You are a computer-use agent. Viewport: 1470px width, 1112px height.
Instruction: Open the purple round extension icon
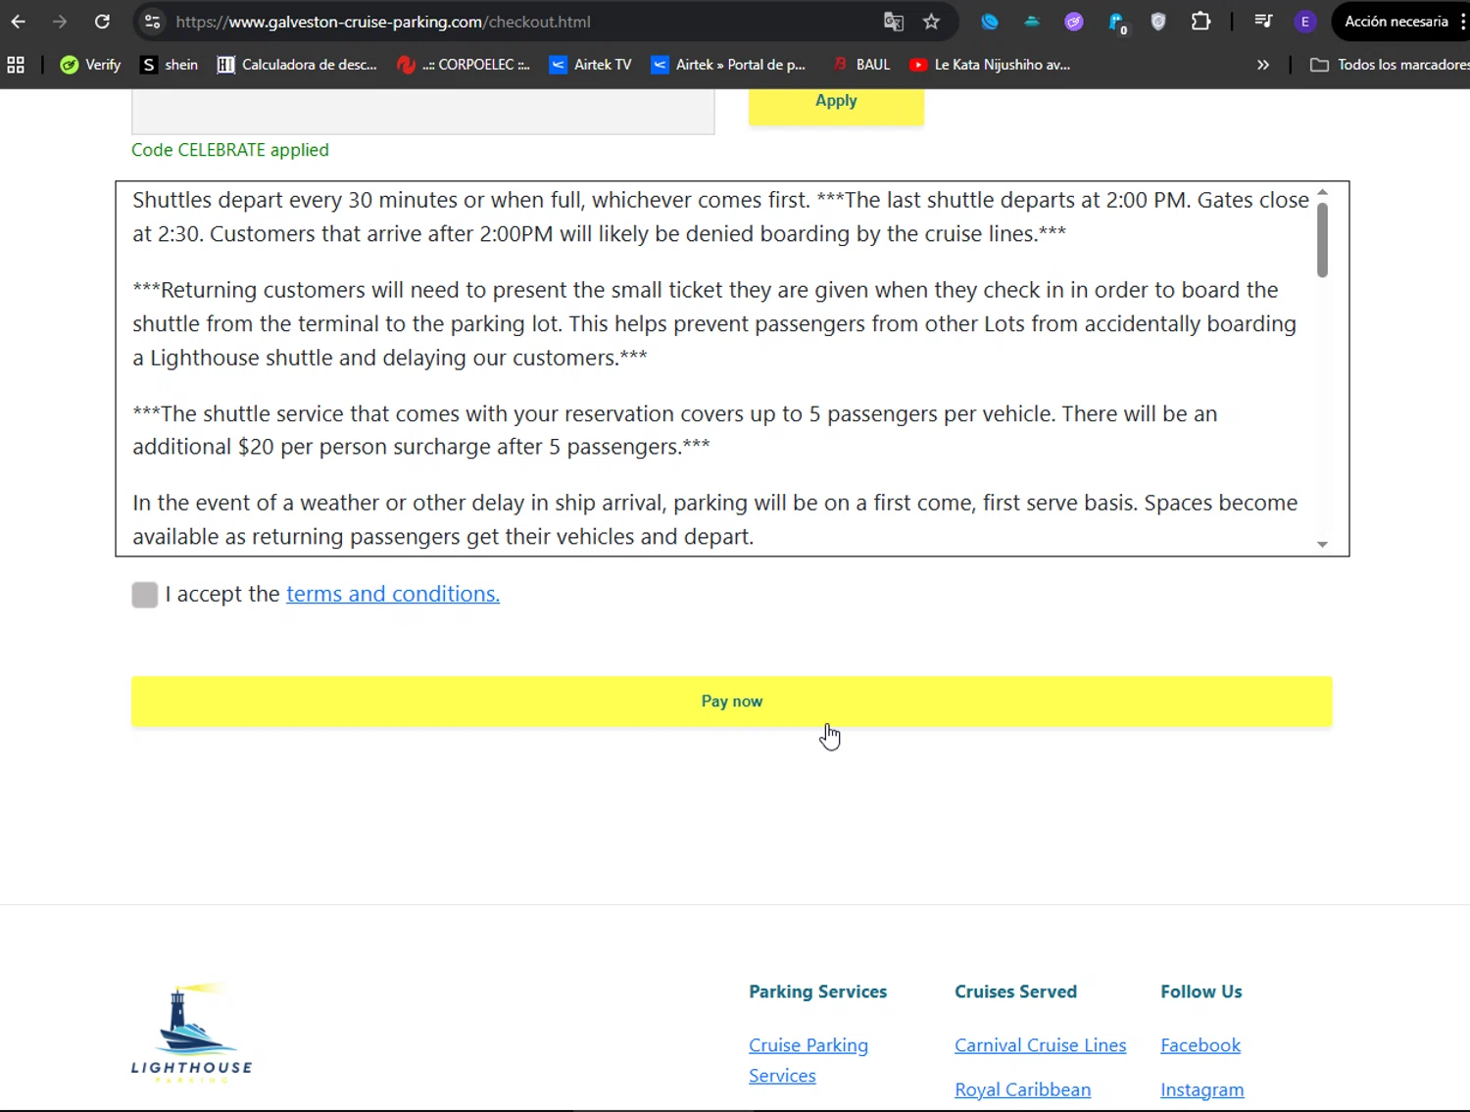(1074, 22)
